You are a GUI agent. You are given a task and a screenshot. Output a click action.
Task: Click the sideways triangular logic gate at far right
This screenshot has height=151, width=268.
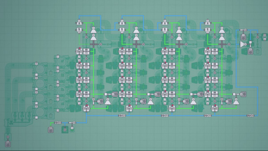point(242,44)
